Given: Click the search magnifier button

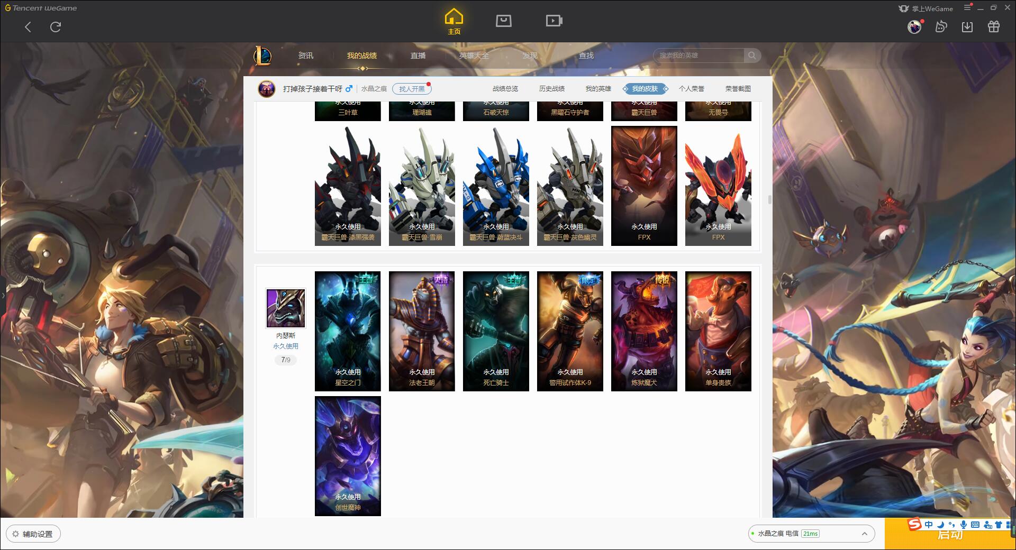Looking at the screenshot, I should [x=752, y=56].
